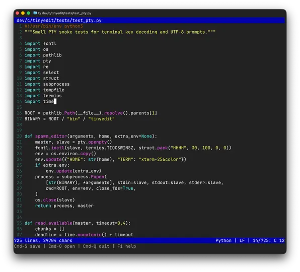Image resolution: width=300 pixels, height=272 pixels.
Task: Click the shebang line '#!/usr/bin/env python3'
Action: pos(53,26)
